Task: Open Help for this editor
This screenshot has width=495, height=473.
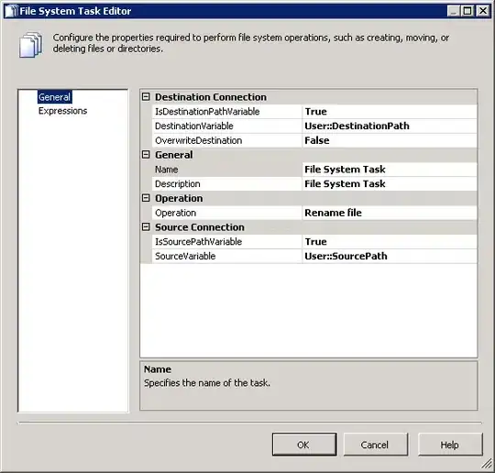Action: coord(450,445)
